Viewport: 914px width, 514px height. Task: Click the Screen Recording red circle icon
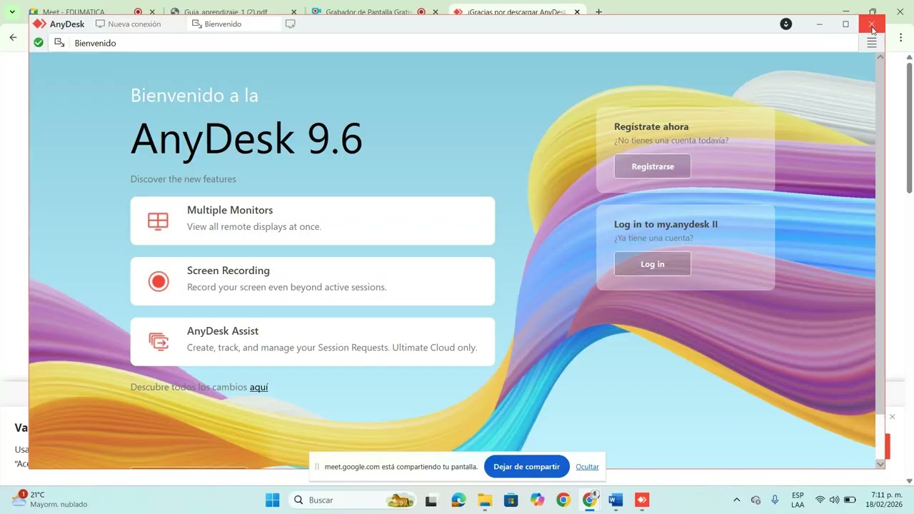pyautogui.click(x=159, y=281)
